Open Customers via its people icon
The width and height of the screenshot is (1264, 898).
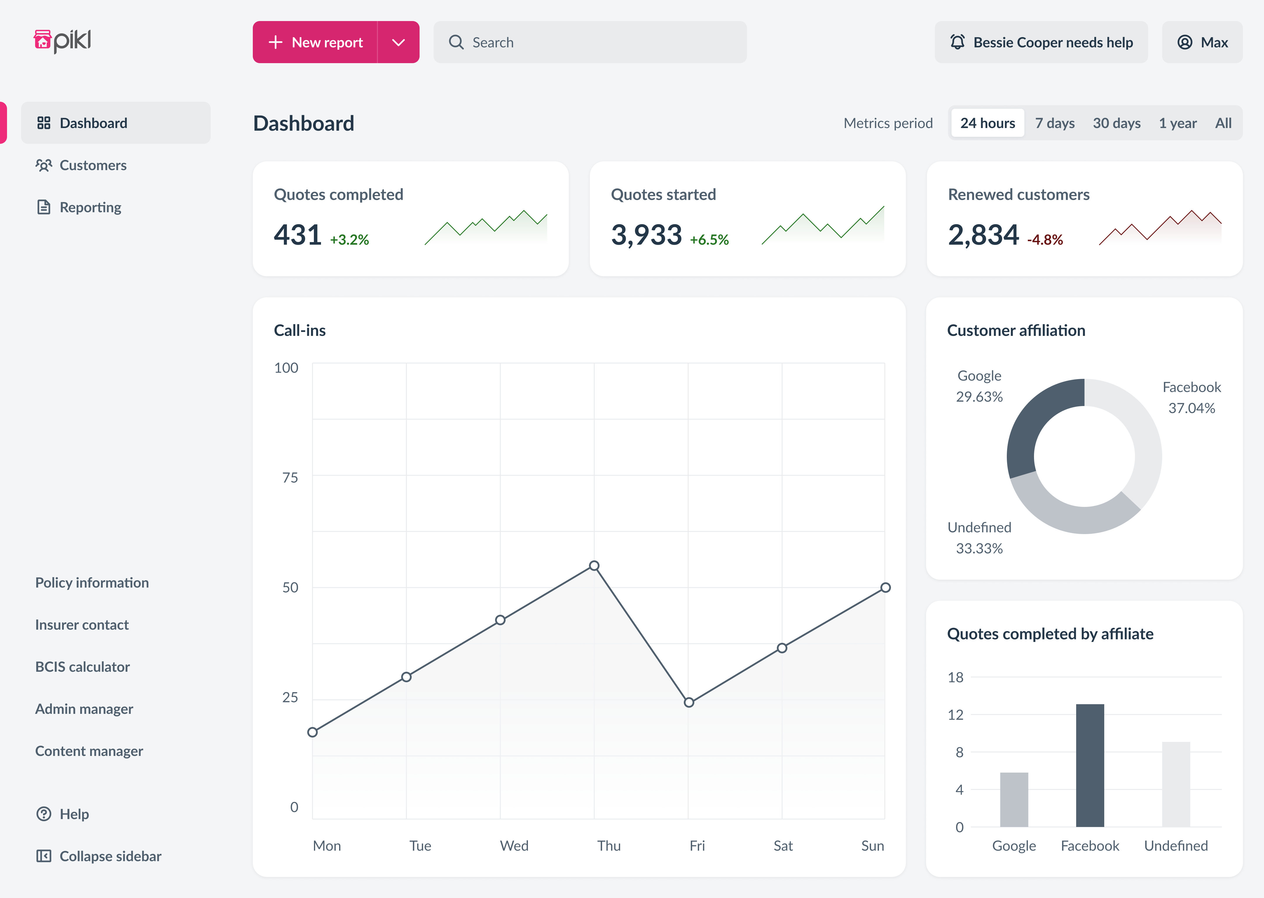[44, 165]
